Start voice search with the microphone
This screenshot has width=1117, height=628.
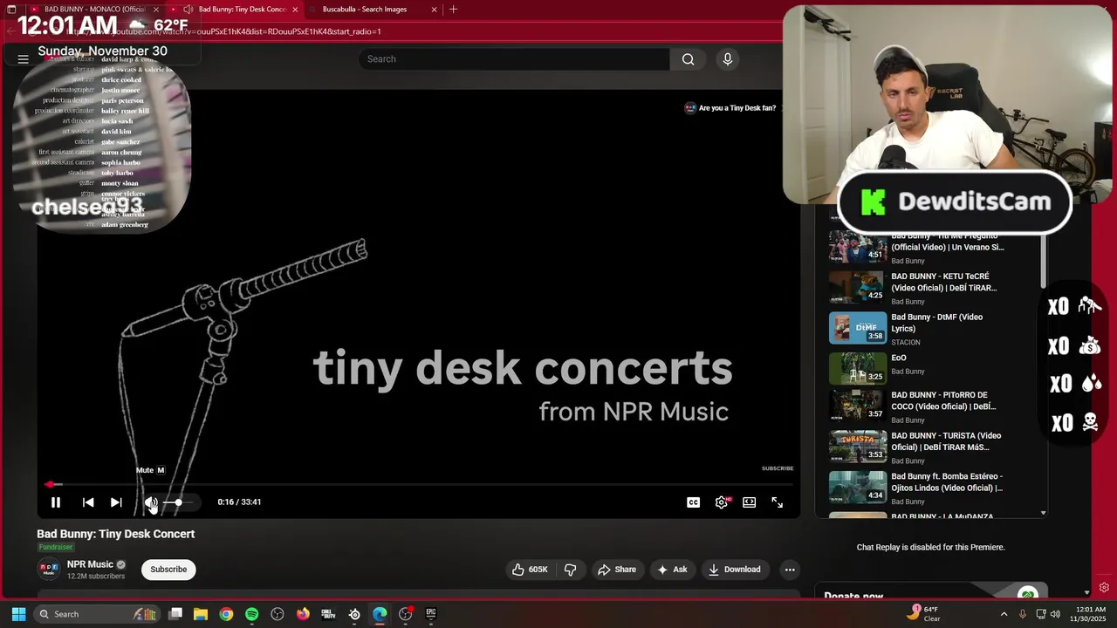pos(728,59)
